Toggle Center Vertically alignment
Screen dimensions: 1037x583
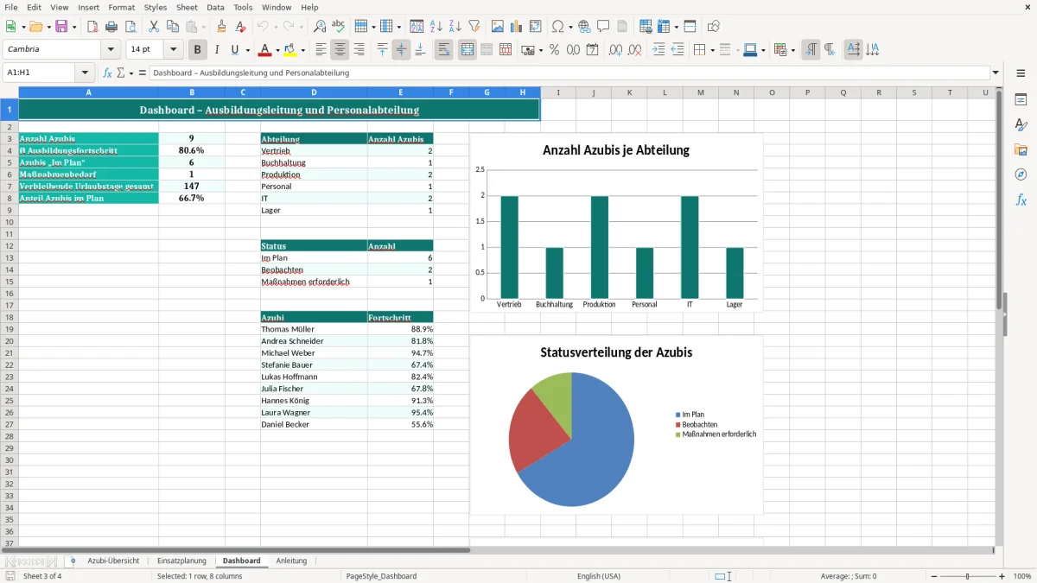[x=401, y=50]
